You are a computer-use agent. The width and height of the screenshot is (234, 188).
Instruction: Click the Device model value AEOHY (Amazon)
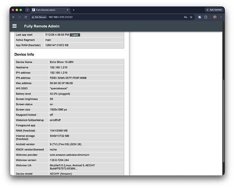(61, 174)
